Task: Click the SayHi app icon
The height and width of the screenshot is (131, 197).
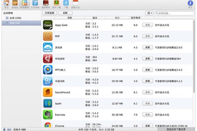Action: (48, 103)
